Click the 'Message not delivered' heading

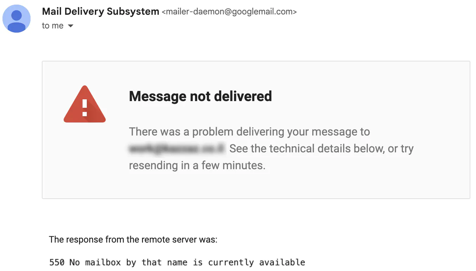200,96
